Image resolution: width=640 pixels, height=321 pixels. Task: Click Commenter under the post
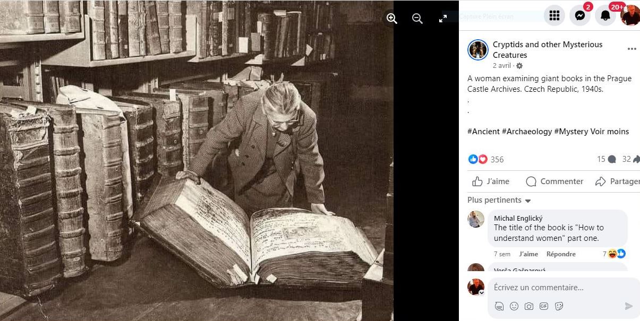[x=554, y=181]
